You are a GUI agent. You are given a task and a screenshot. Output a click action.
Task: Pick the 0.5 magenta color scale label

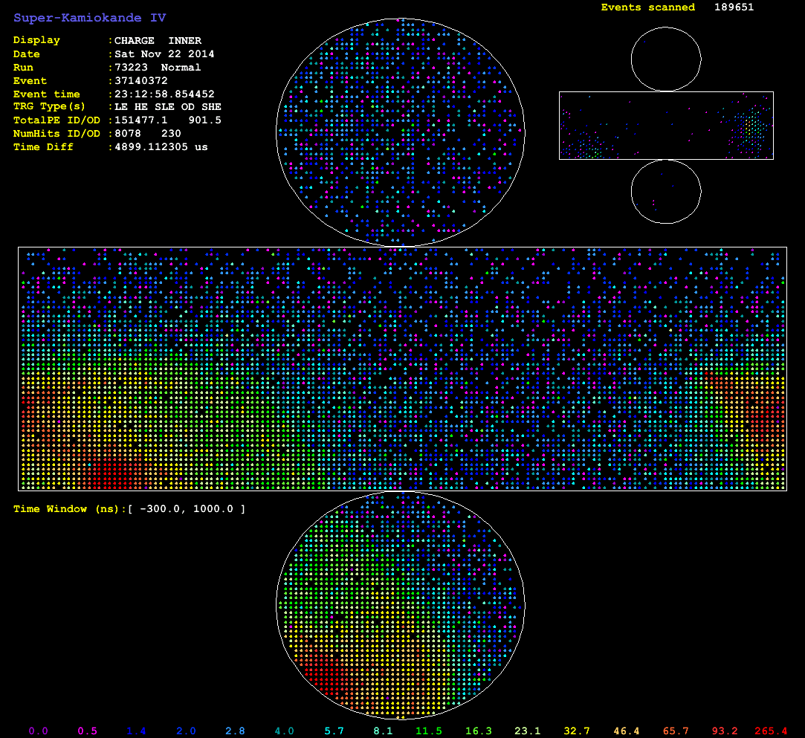[88, 731]
